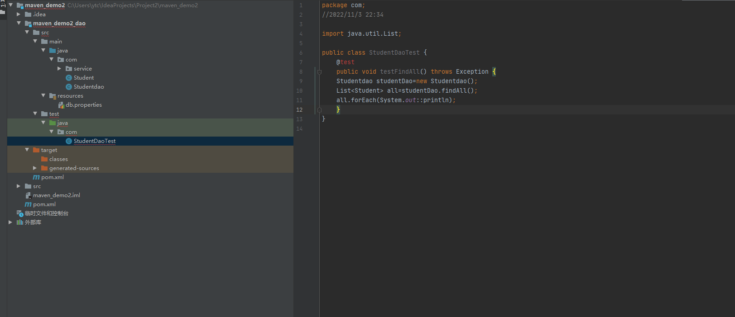Toggle code folding at line 8

[x=319, y=72]
